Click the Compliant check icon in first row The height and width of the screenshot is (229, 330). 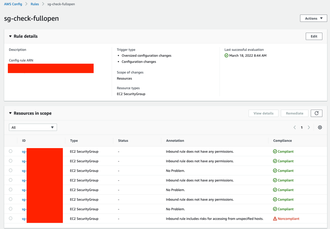[x=275, y=151]
